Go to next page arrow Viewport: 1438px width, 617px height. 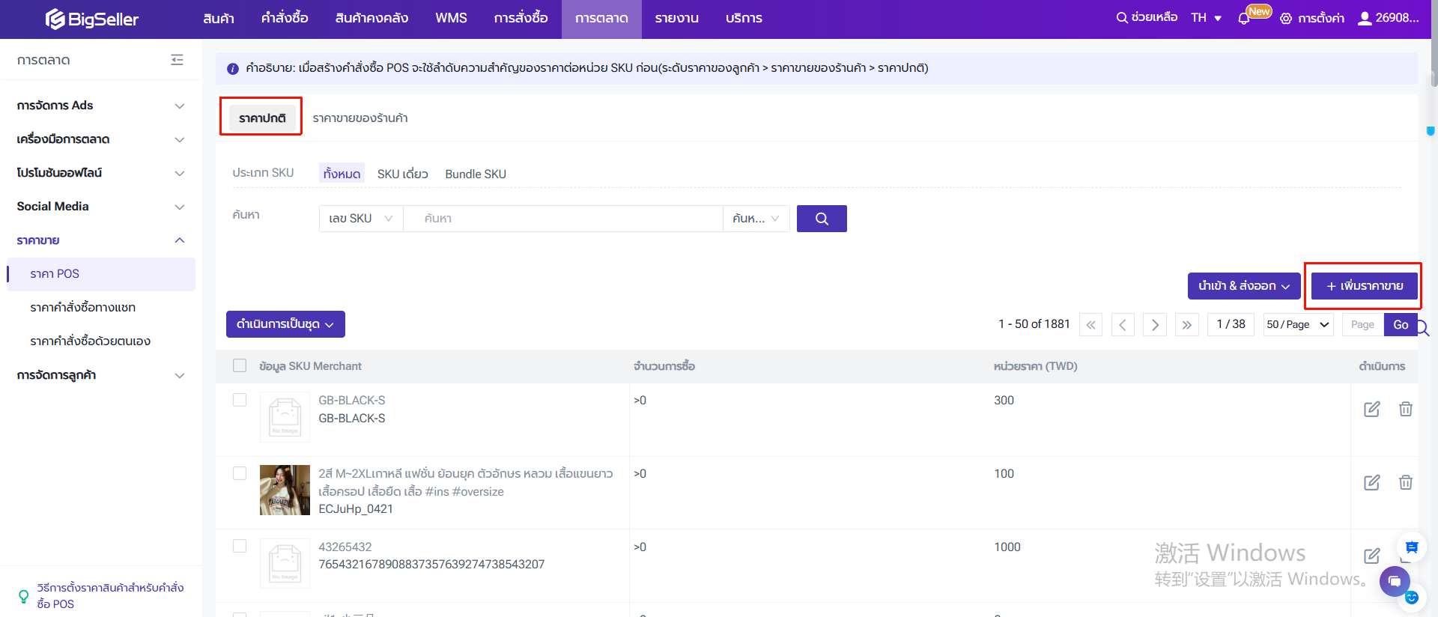tap(1154, 325)
